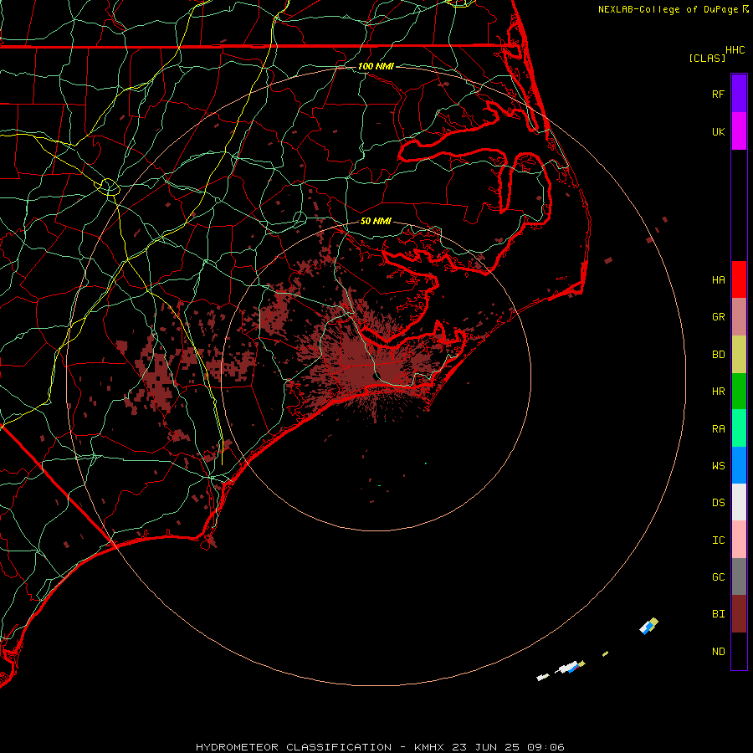Screen dimensions: 753x753
Task: Click the DS legend label
Action: click(x=718, y=503)
